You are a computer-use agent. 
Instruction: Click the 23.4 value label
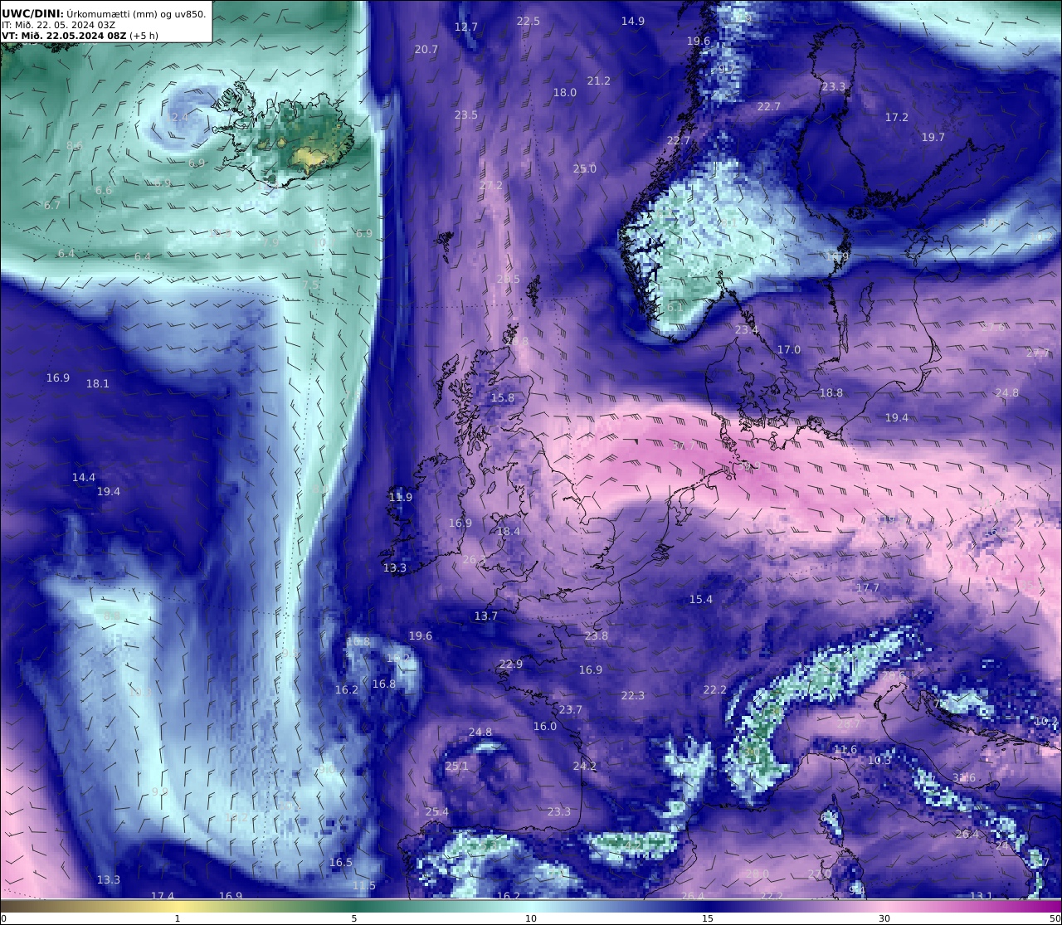[x=747, y=330]
